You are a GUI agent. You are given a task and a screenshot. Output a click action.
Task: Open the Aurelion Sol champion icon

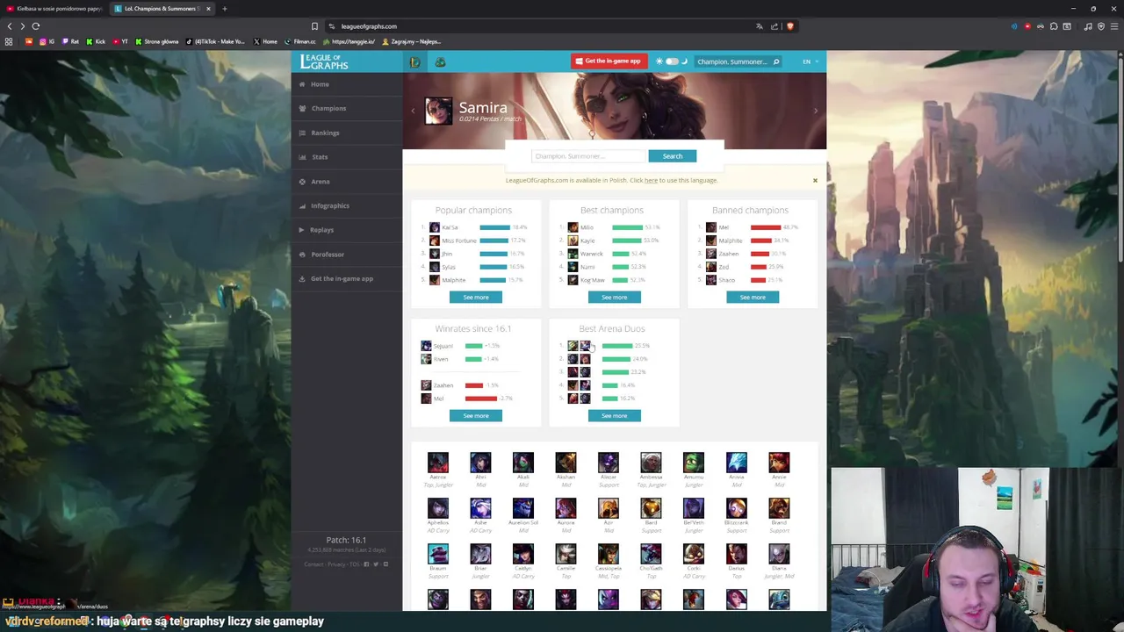point(523,508)
